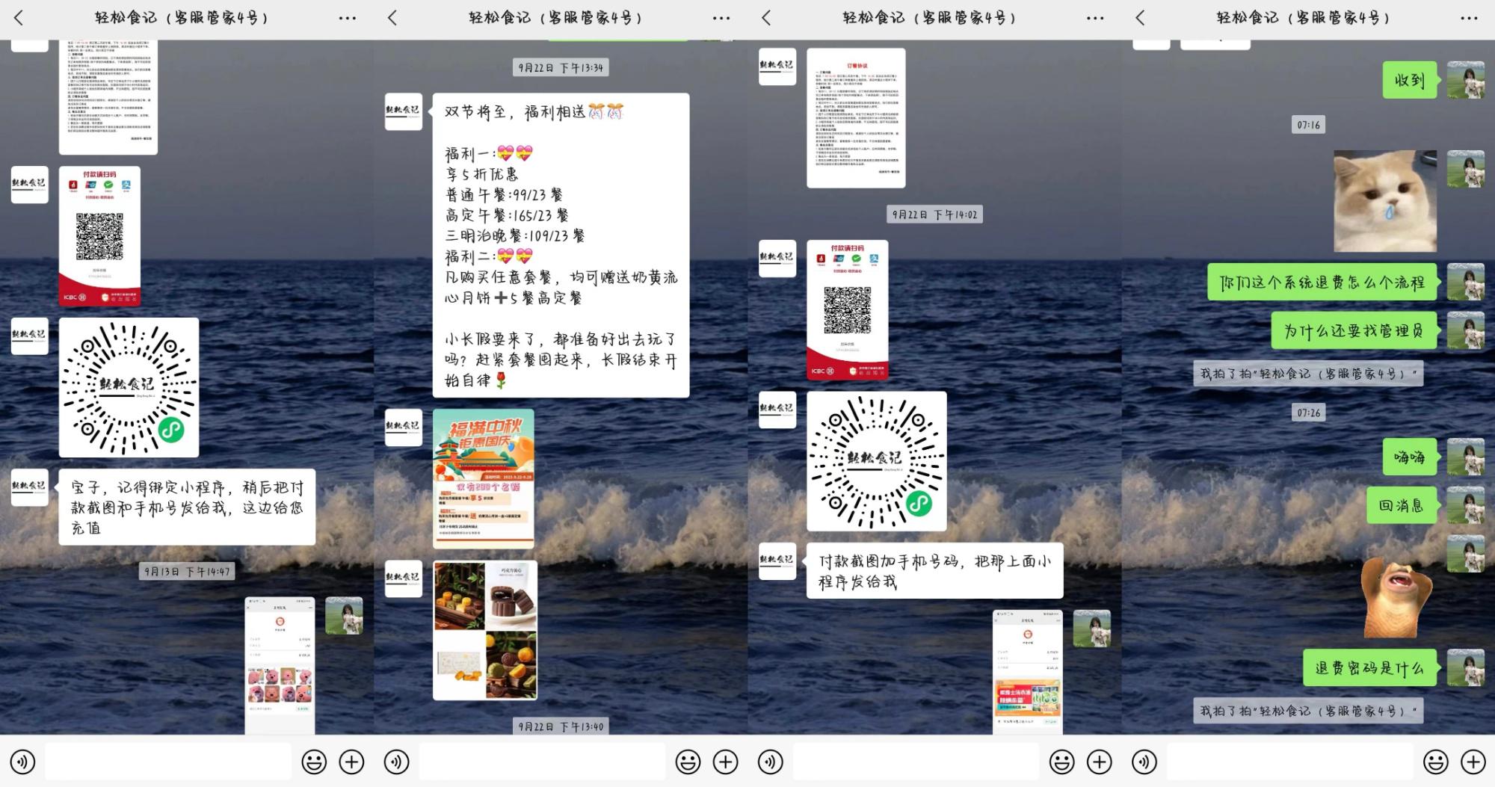
Task: Tap the 9月22日 下午14:02 timestamp
Action: (934, 215)
